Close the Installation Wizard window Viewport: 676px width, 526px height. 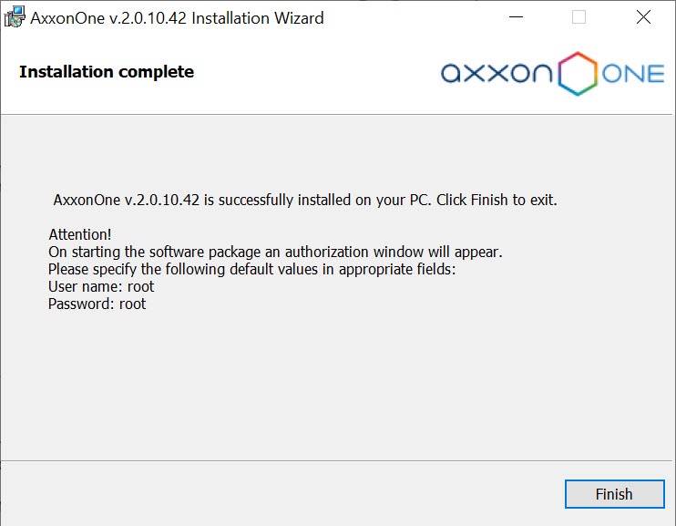tap(641, 17)
